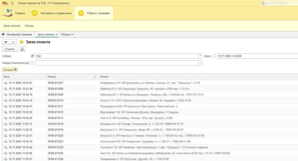Open the document icon for order ЭП00-011207

click(x=5, y=83)
